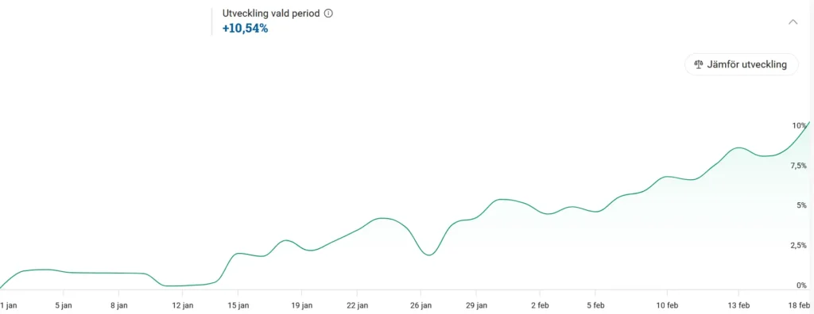Select the 12 jan date label

(x=183, y=306)
